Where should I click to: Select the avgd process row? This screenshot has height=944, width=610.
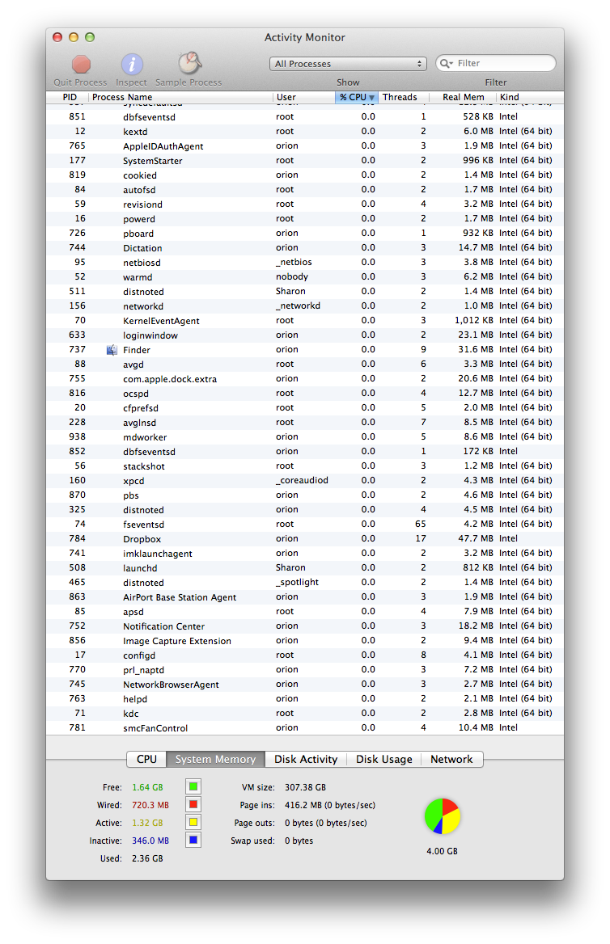pyautogui.click(x=305, y=365)
